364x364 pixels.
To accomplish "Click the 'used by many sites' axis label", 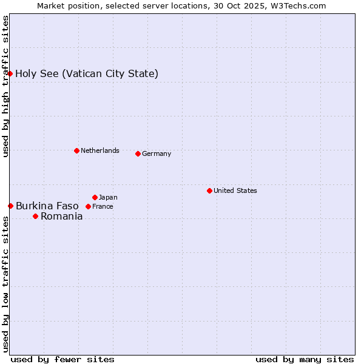I will coord(304,359).
